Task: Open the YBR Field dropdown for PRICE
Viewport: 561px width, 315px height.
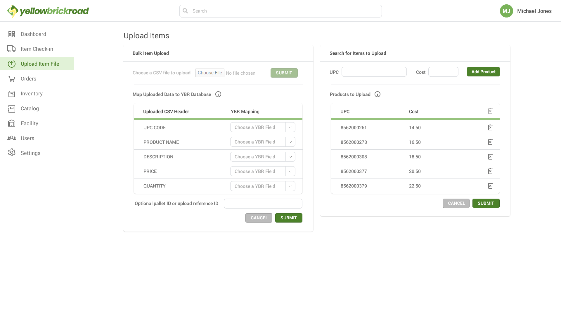Action: point(290,171)
